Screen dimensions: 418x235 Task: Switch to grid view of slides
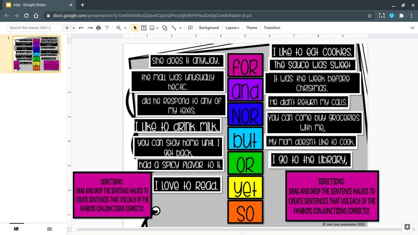pos(50,229)
